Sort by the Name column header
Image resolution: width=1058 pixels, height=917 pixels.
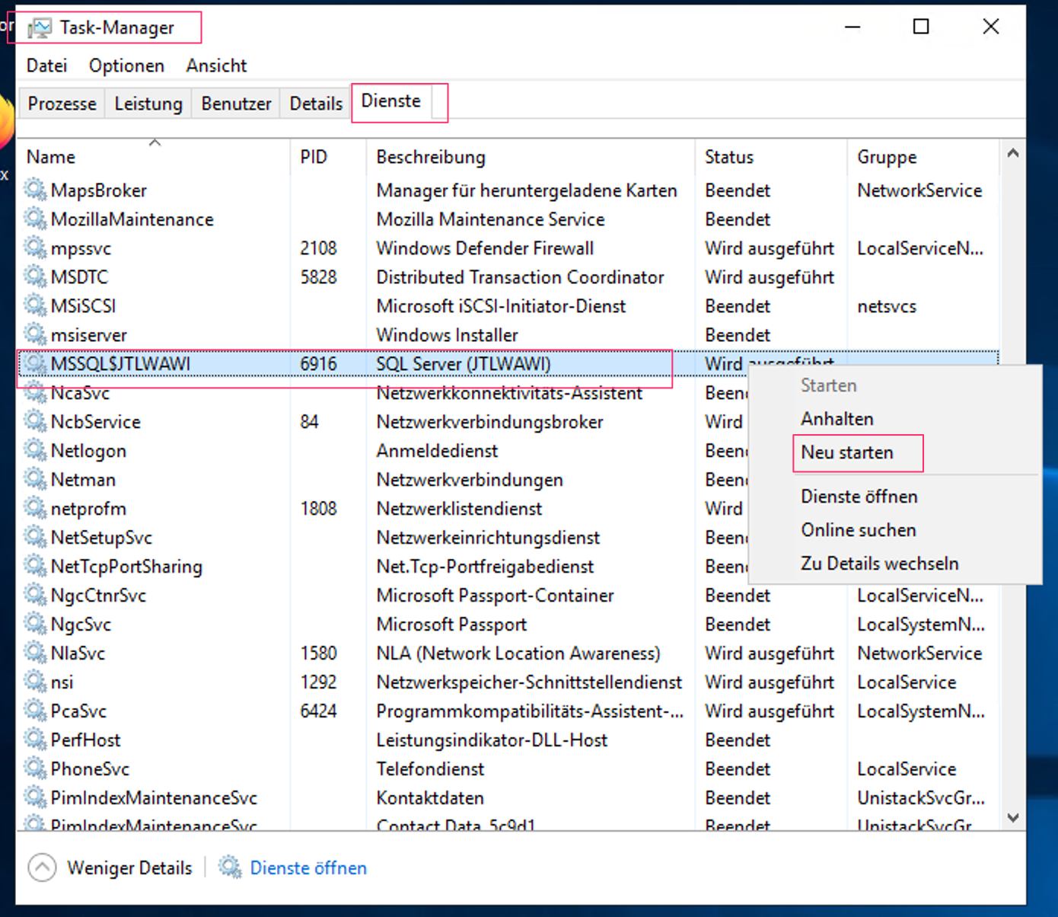point(154,157)
